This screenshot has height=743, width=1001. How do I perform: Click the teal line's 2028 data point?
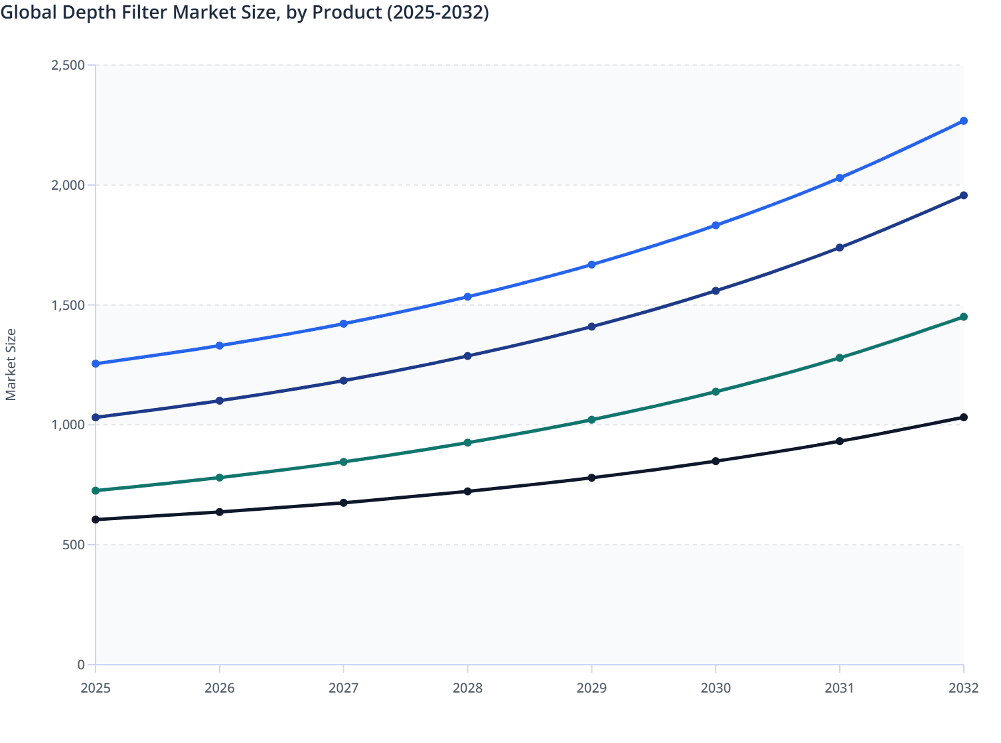pyautogui.click(x=467, y=442)
